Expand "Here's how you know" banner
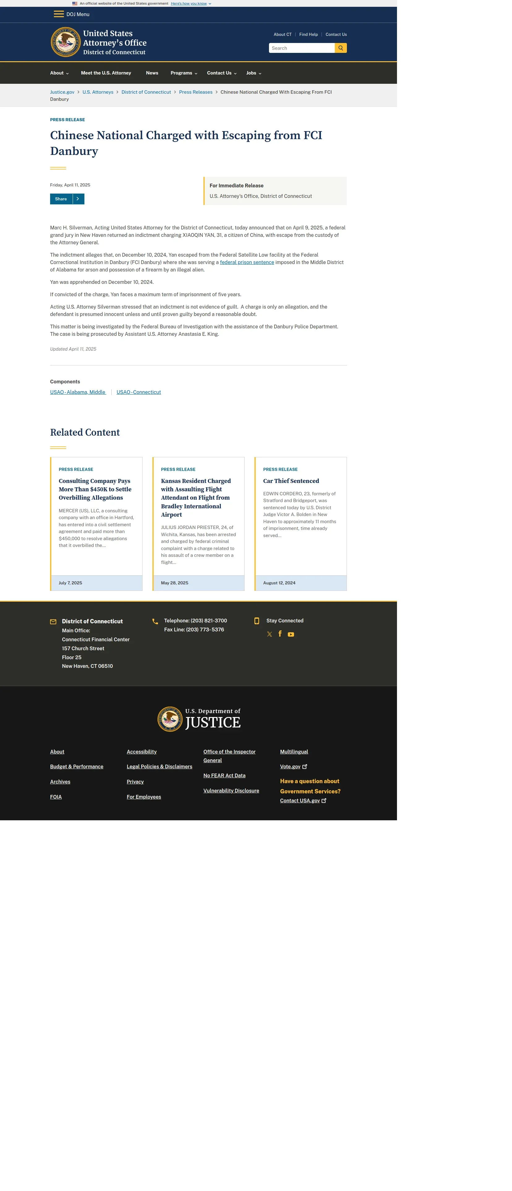This screenshot has width=512, height=1191. [x=190, y=3]
